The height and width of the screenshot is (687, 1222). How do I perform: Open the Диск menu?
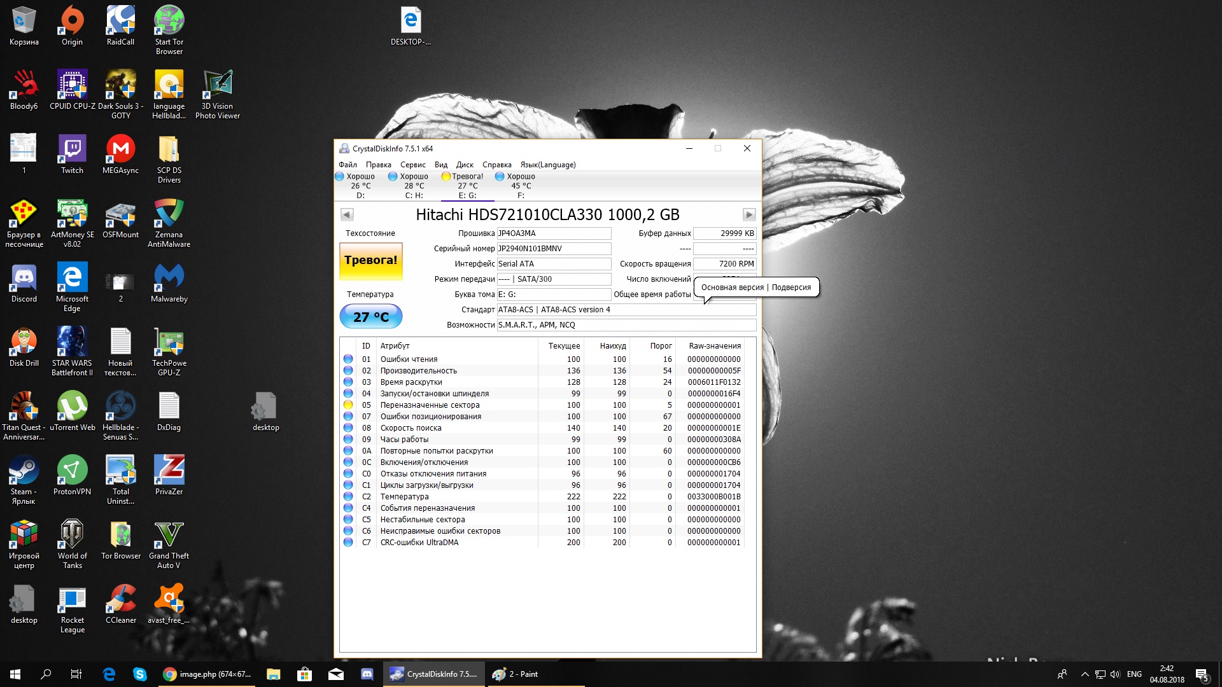click(464, 165)
